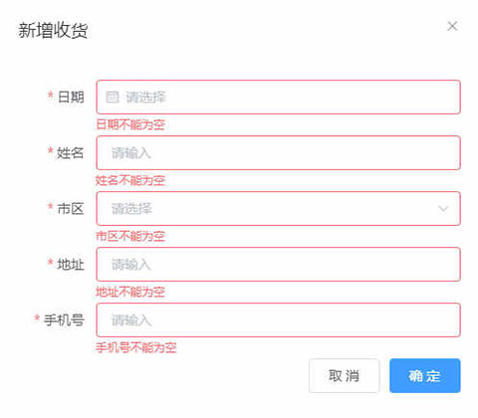Expand the 市区 dropdown chevron arrow
Screen dimensions: 478x418
(x=443, y=209)
